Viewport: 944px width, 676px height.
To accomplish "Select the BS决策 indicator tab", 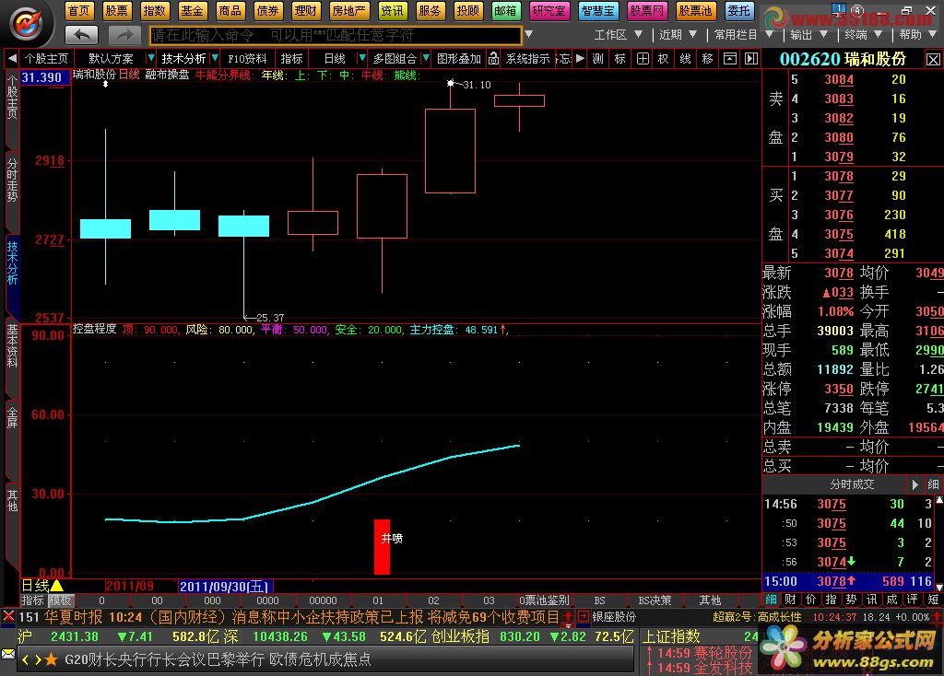I will (x=655, y=600).
